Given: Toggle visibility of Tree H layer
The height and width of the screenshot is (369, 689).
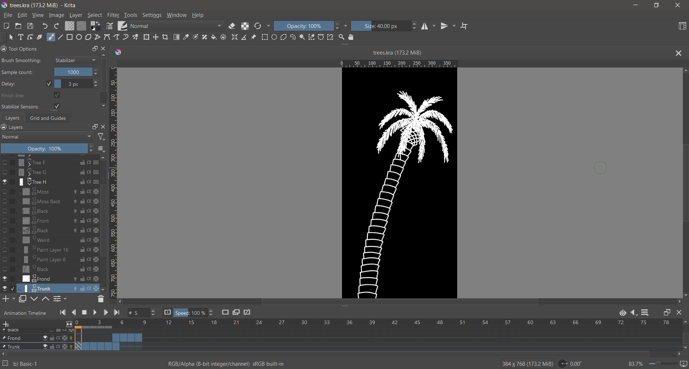Looking at the screenshot, I should (5, 182).
